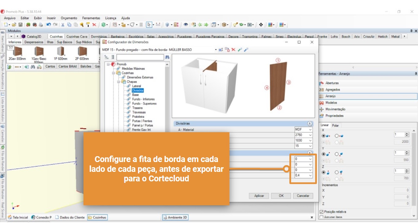Image resolution: width=418 pixels, height=224 pixels.
Task: Click the green key icon in Configurador
Action: 240,49
